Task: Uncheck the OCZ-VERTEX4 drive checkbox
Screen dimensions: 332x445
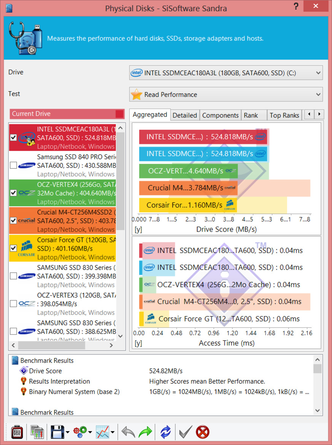Action: point(13,193)
